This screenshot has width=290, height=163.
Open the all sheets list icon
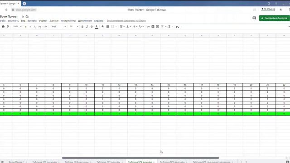2,162
